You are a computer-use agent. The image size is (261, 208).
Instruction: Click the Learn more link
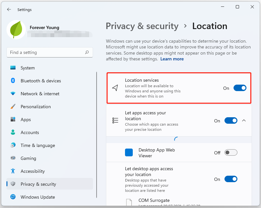click(172, 59)
